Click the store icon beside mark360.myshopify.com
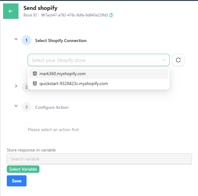Viewport: 198px width, 196px height. coord(35,74)
